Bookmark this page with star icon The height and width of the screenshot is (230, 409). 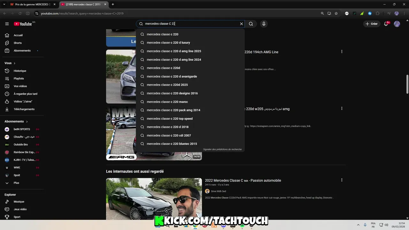tap(336, 13)
